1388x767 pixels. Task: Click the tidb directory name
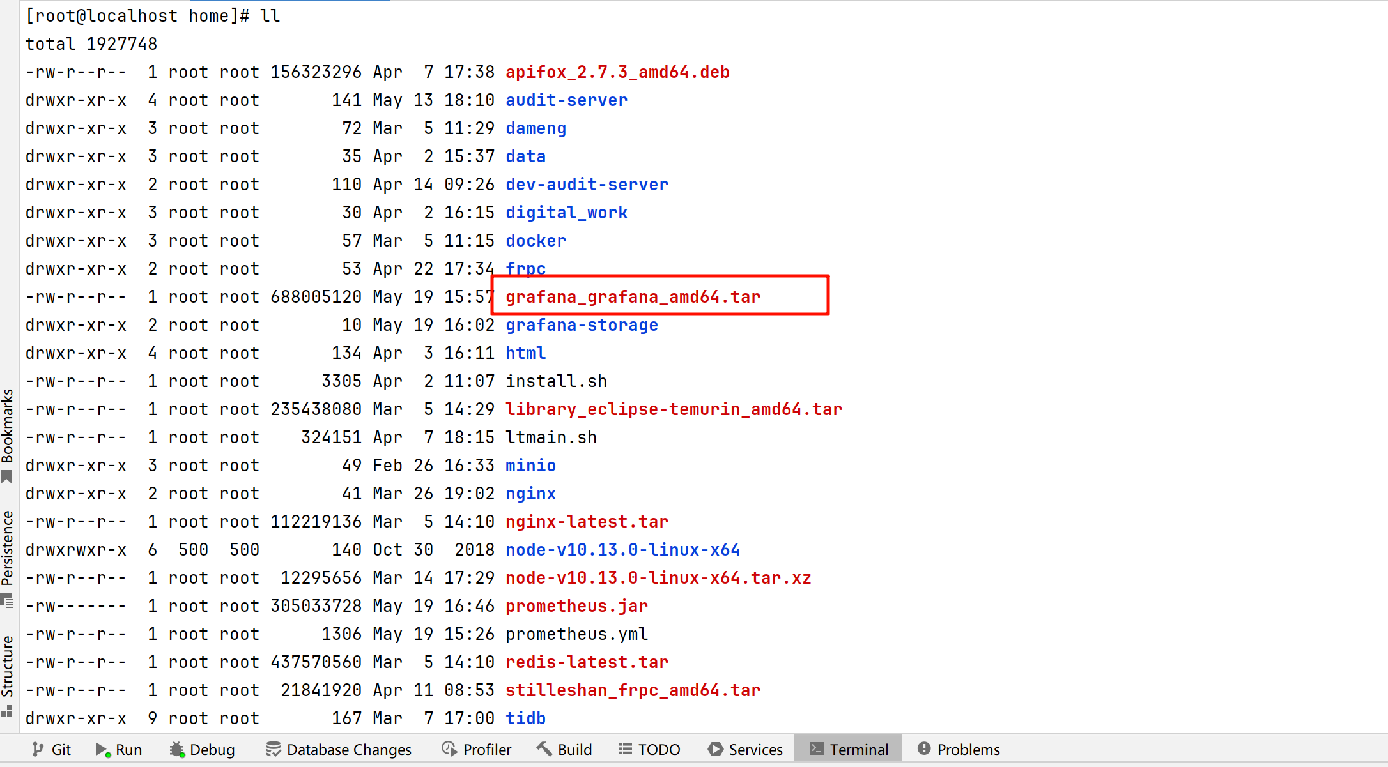[525, 718]
